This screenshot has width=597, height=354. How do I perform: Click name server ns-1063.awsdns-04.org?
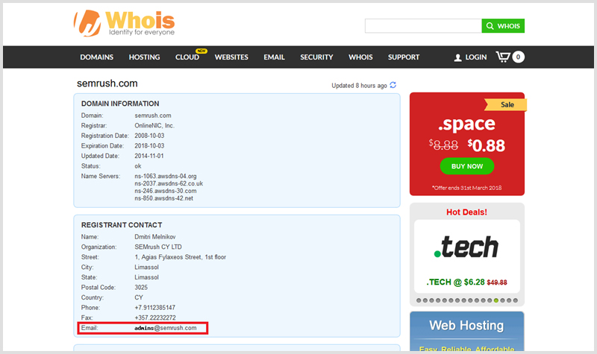click(165, 176)
